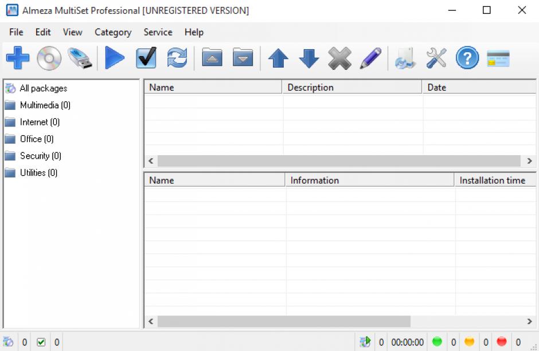
Task: Select the Office (0) category
Action: pos(37,139)
